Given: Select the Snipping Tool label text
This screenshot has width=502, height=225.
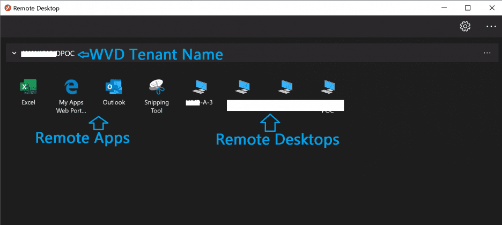Looking at the screenshot, I should [x=157, y=107].
